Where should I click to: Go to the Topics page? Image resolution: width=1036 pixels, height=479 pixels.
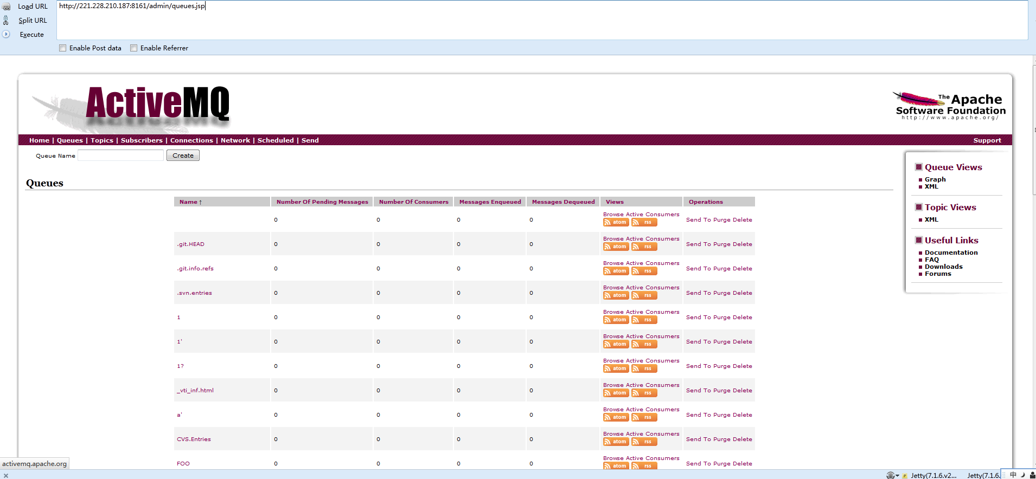[102, 140]
